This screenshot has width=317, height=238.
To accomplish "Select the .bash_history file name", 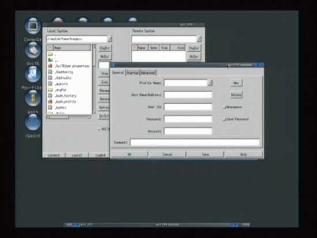I will 66,96.
